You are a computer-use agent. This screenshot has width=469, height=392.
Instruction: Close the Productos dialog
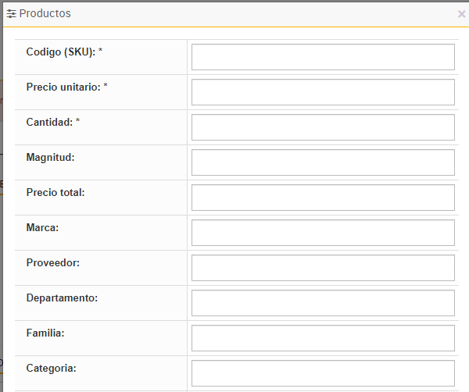point(461,14)
